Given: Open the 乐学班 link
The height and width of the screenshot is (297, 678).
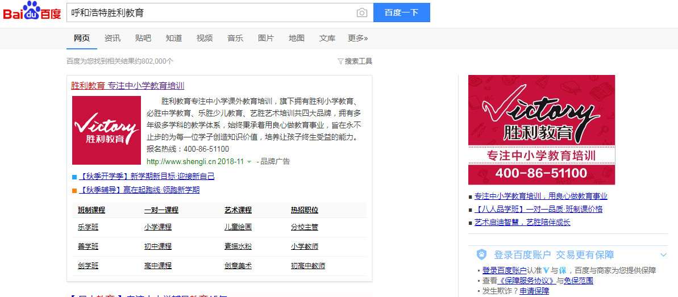Looking at the screenshot, I should 88,227.
